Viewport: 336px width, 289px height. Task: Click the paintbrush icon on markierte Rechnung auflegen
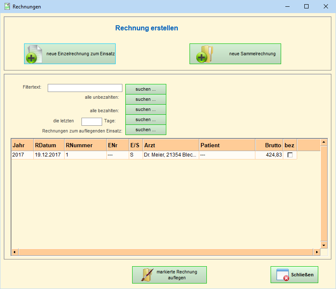(x=145, y=275)
